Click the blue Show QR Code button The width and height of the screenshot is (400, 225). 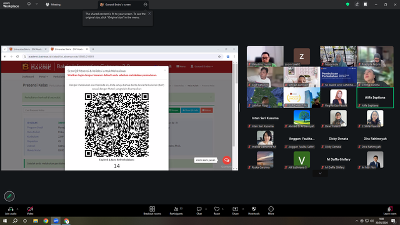click(190, 110)
